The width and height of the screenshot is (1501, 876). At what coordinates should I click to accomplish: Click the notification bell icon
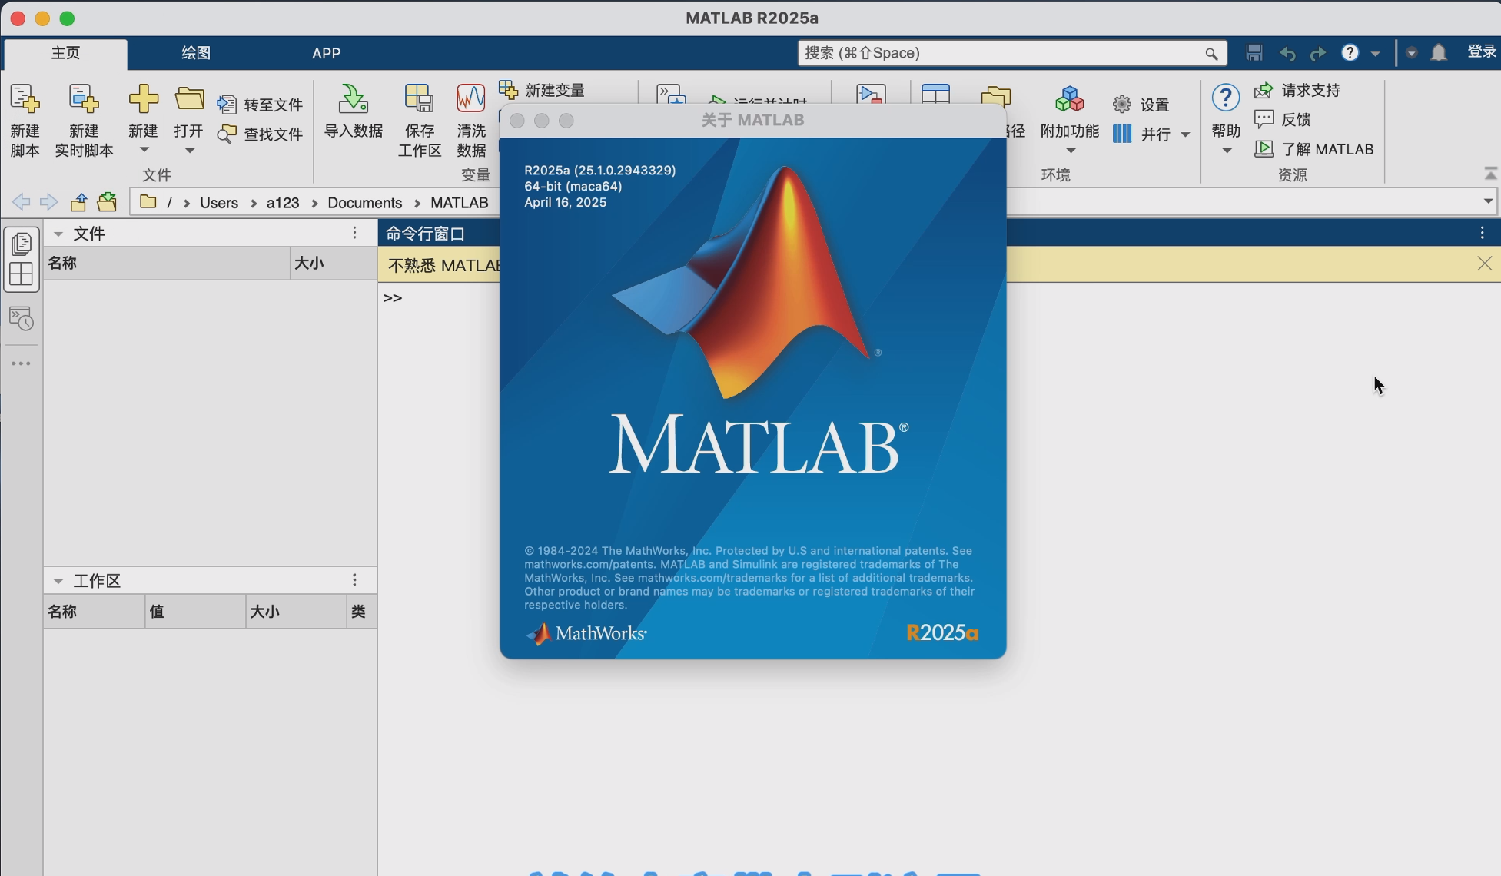(x=1439, y=53)
